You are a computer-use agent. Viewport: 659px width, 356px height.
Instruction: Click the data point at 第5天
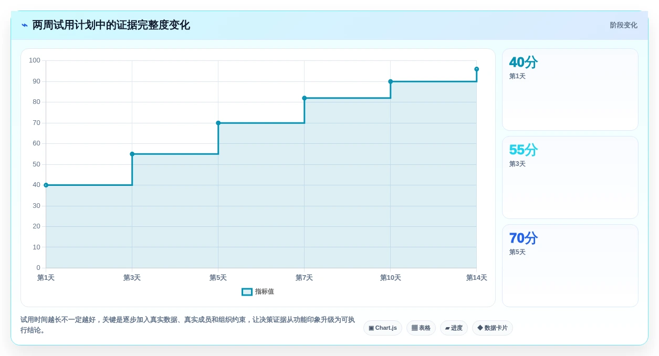(218, 123)
